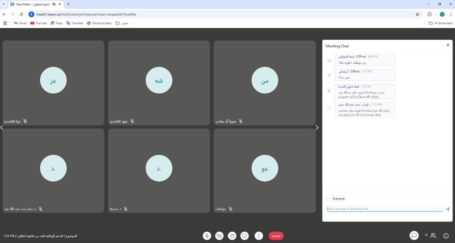The width and height of the screenshot is (455, 243).
Task: Open the Everyone recipient selector
Action: pyautogui.click(x=339, y=199)
